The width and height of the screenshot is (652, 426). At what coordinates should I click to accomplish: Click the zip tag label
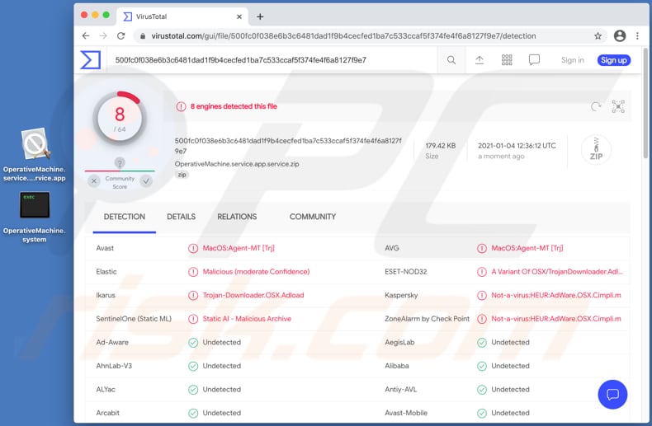pyautogui.click(x=182, y=175)
